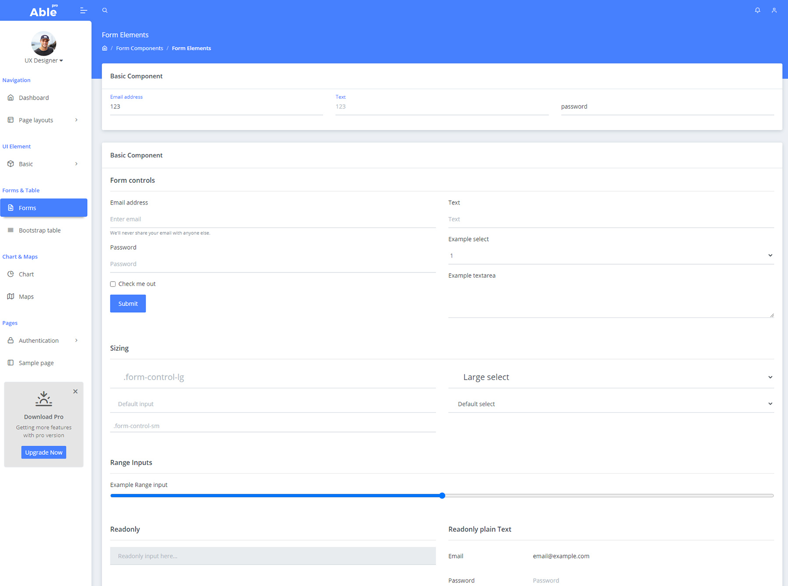Open the Default select dropdown
788x586 pixels.
pos(611,404)
